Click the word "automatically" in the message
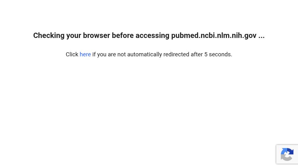 144,54
